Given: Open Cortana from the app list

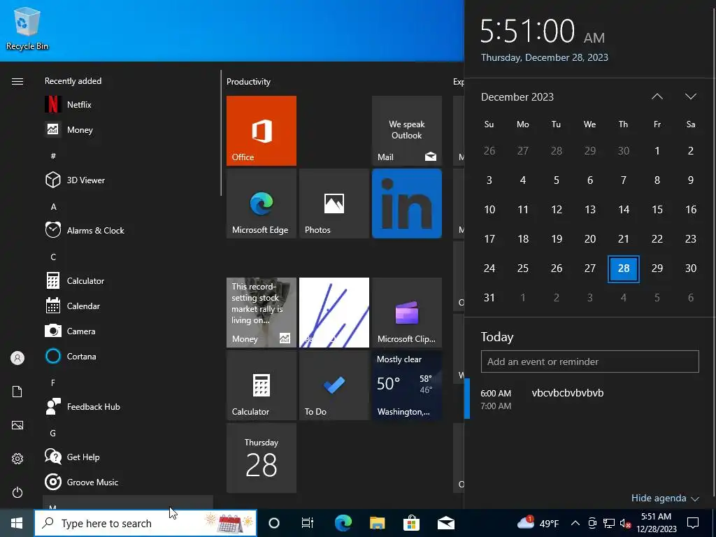Looking at the screenshot, I should click(128, 356).
